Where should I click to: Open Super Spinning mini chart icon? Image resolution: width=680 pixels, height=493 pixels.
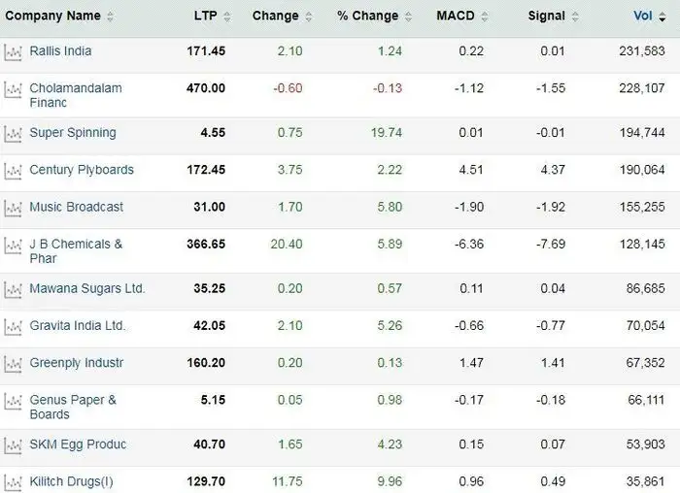13,134
